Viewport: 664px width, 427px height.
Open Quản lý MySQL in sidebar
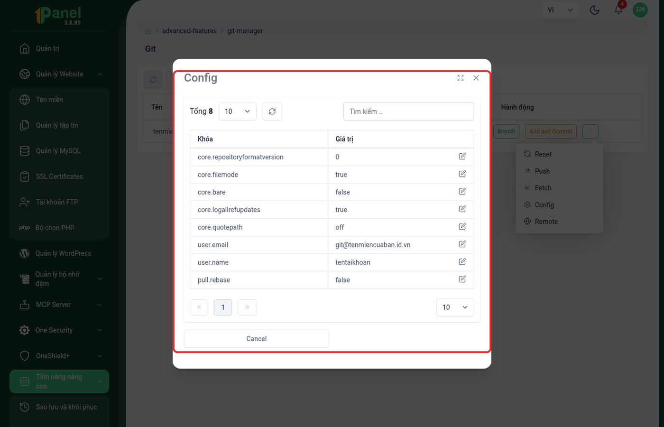point(59,151)
